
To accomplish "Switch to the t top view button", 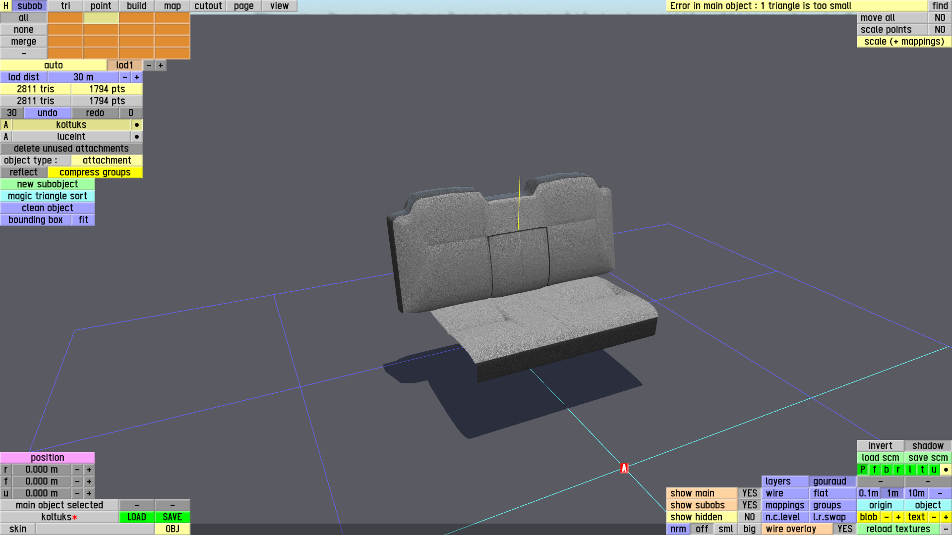I will point(922,470).
